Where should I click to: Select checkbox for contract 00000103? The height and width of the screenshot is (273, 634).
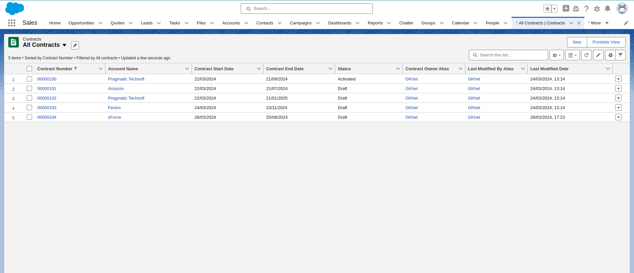click(29, 107)
